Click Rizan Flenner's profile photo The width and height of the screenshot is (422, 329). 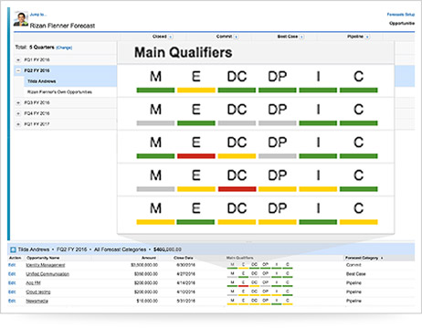[x=21, y=19]
